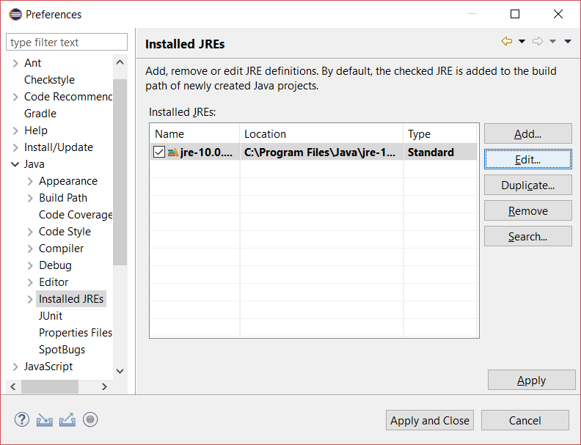Click the export preferences icon
The height and width of the screenshot is (445, 581).
click(x=67, y=419)
